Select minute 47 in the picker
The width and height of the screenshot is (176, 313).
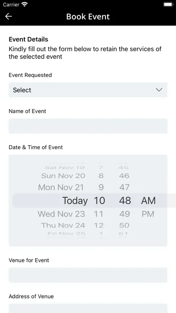(124, 188)
